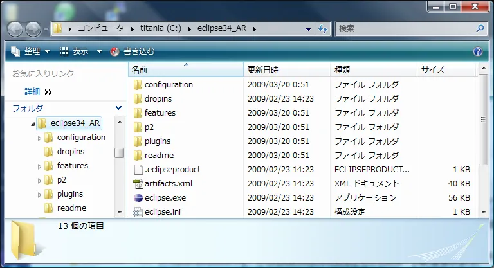Image resolution: width=494 pixels, height=268 pixels.
Task: Expand the p2 tree node
Action: coord(39,181)
